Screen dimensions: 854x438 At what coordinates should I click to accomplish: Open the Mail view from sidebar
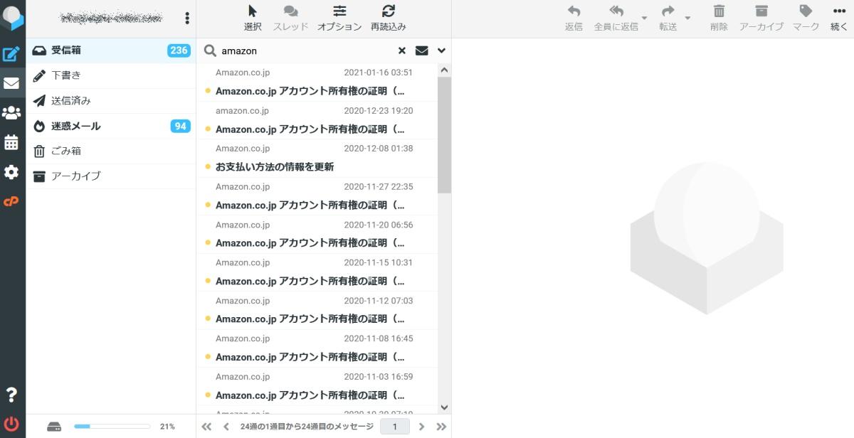tap(11, 83)
